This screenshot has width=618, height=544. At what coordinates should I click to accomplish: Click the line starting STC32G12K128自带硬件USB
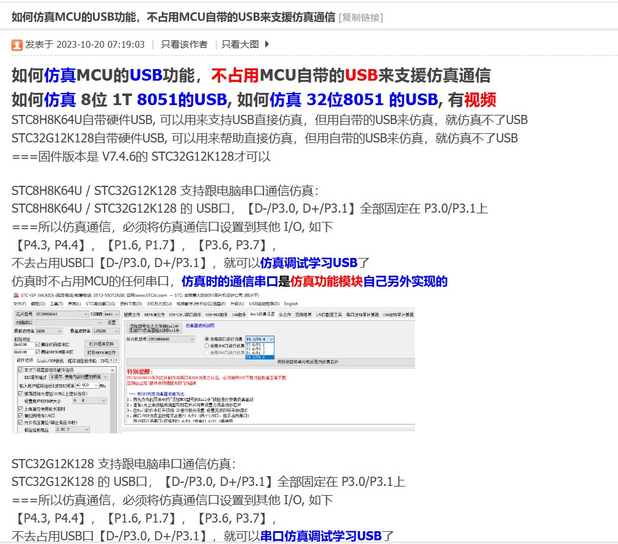[265, 138]
